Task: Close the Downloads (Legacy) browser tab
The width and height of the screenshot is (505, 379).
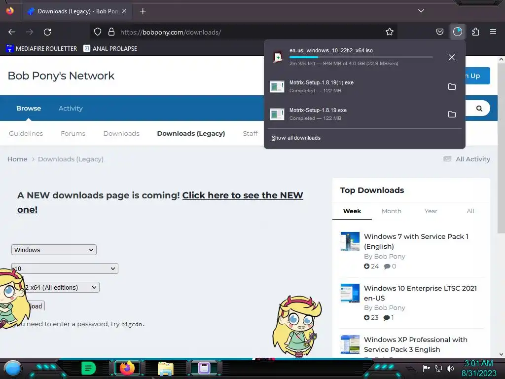Action: click(124, 11)
